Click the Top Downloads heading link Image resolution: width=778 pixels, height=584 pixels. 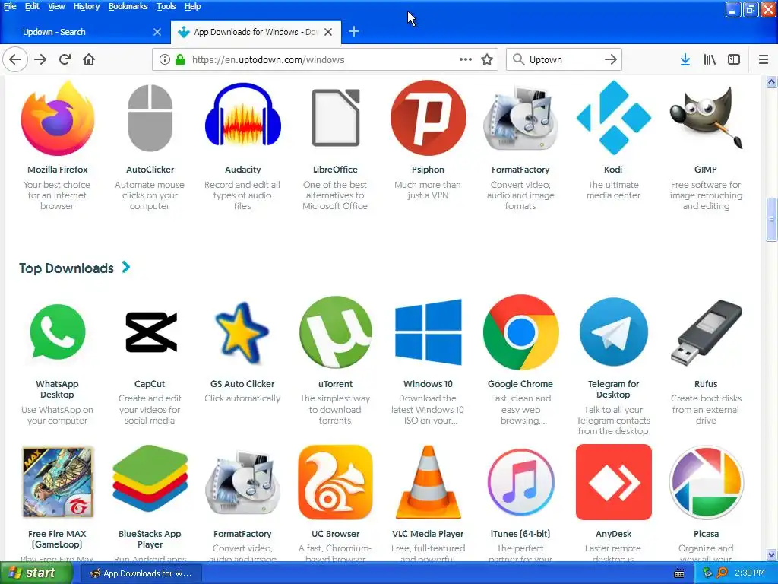[67, 268]
